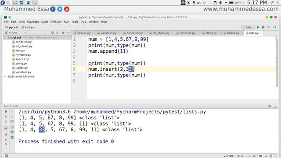Open Project panel gear settings dropdown
Image resolution: width=281 pixels, height=158 pixels.
(63, 33)
